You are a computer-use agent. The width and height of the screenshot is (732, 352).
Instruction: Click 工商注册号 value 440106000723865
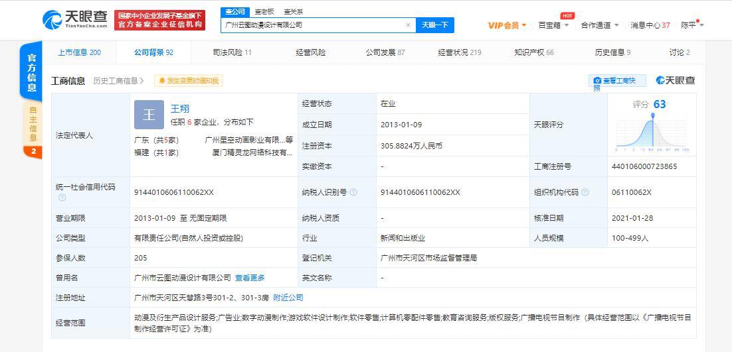(644, 166)
